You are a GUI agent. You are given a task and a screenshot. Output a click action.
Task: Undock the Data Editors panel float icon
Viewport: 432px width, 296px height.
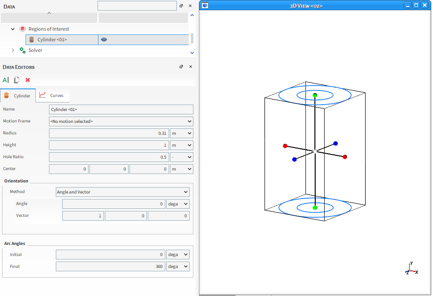(x=181, y=67)
